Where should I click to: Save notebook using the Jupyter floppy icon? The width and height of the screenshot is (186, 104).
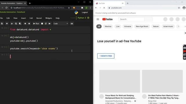pos(2,24)
